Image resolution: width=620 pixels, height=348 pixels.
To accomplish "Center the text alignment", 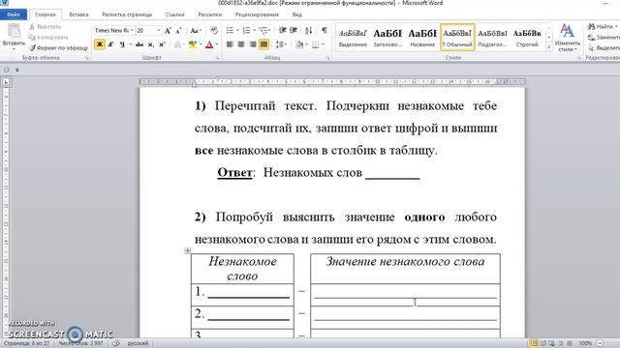I will tap(241, 44).
